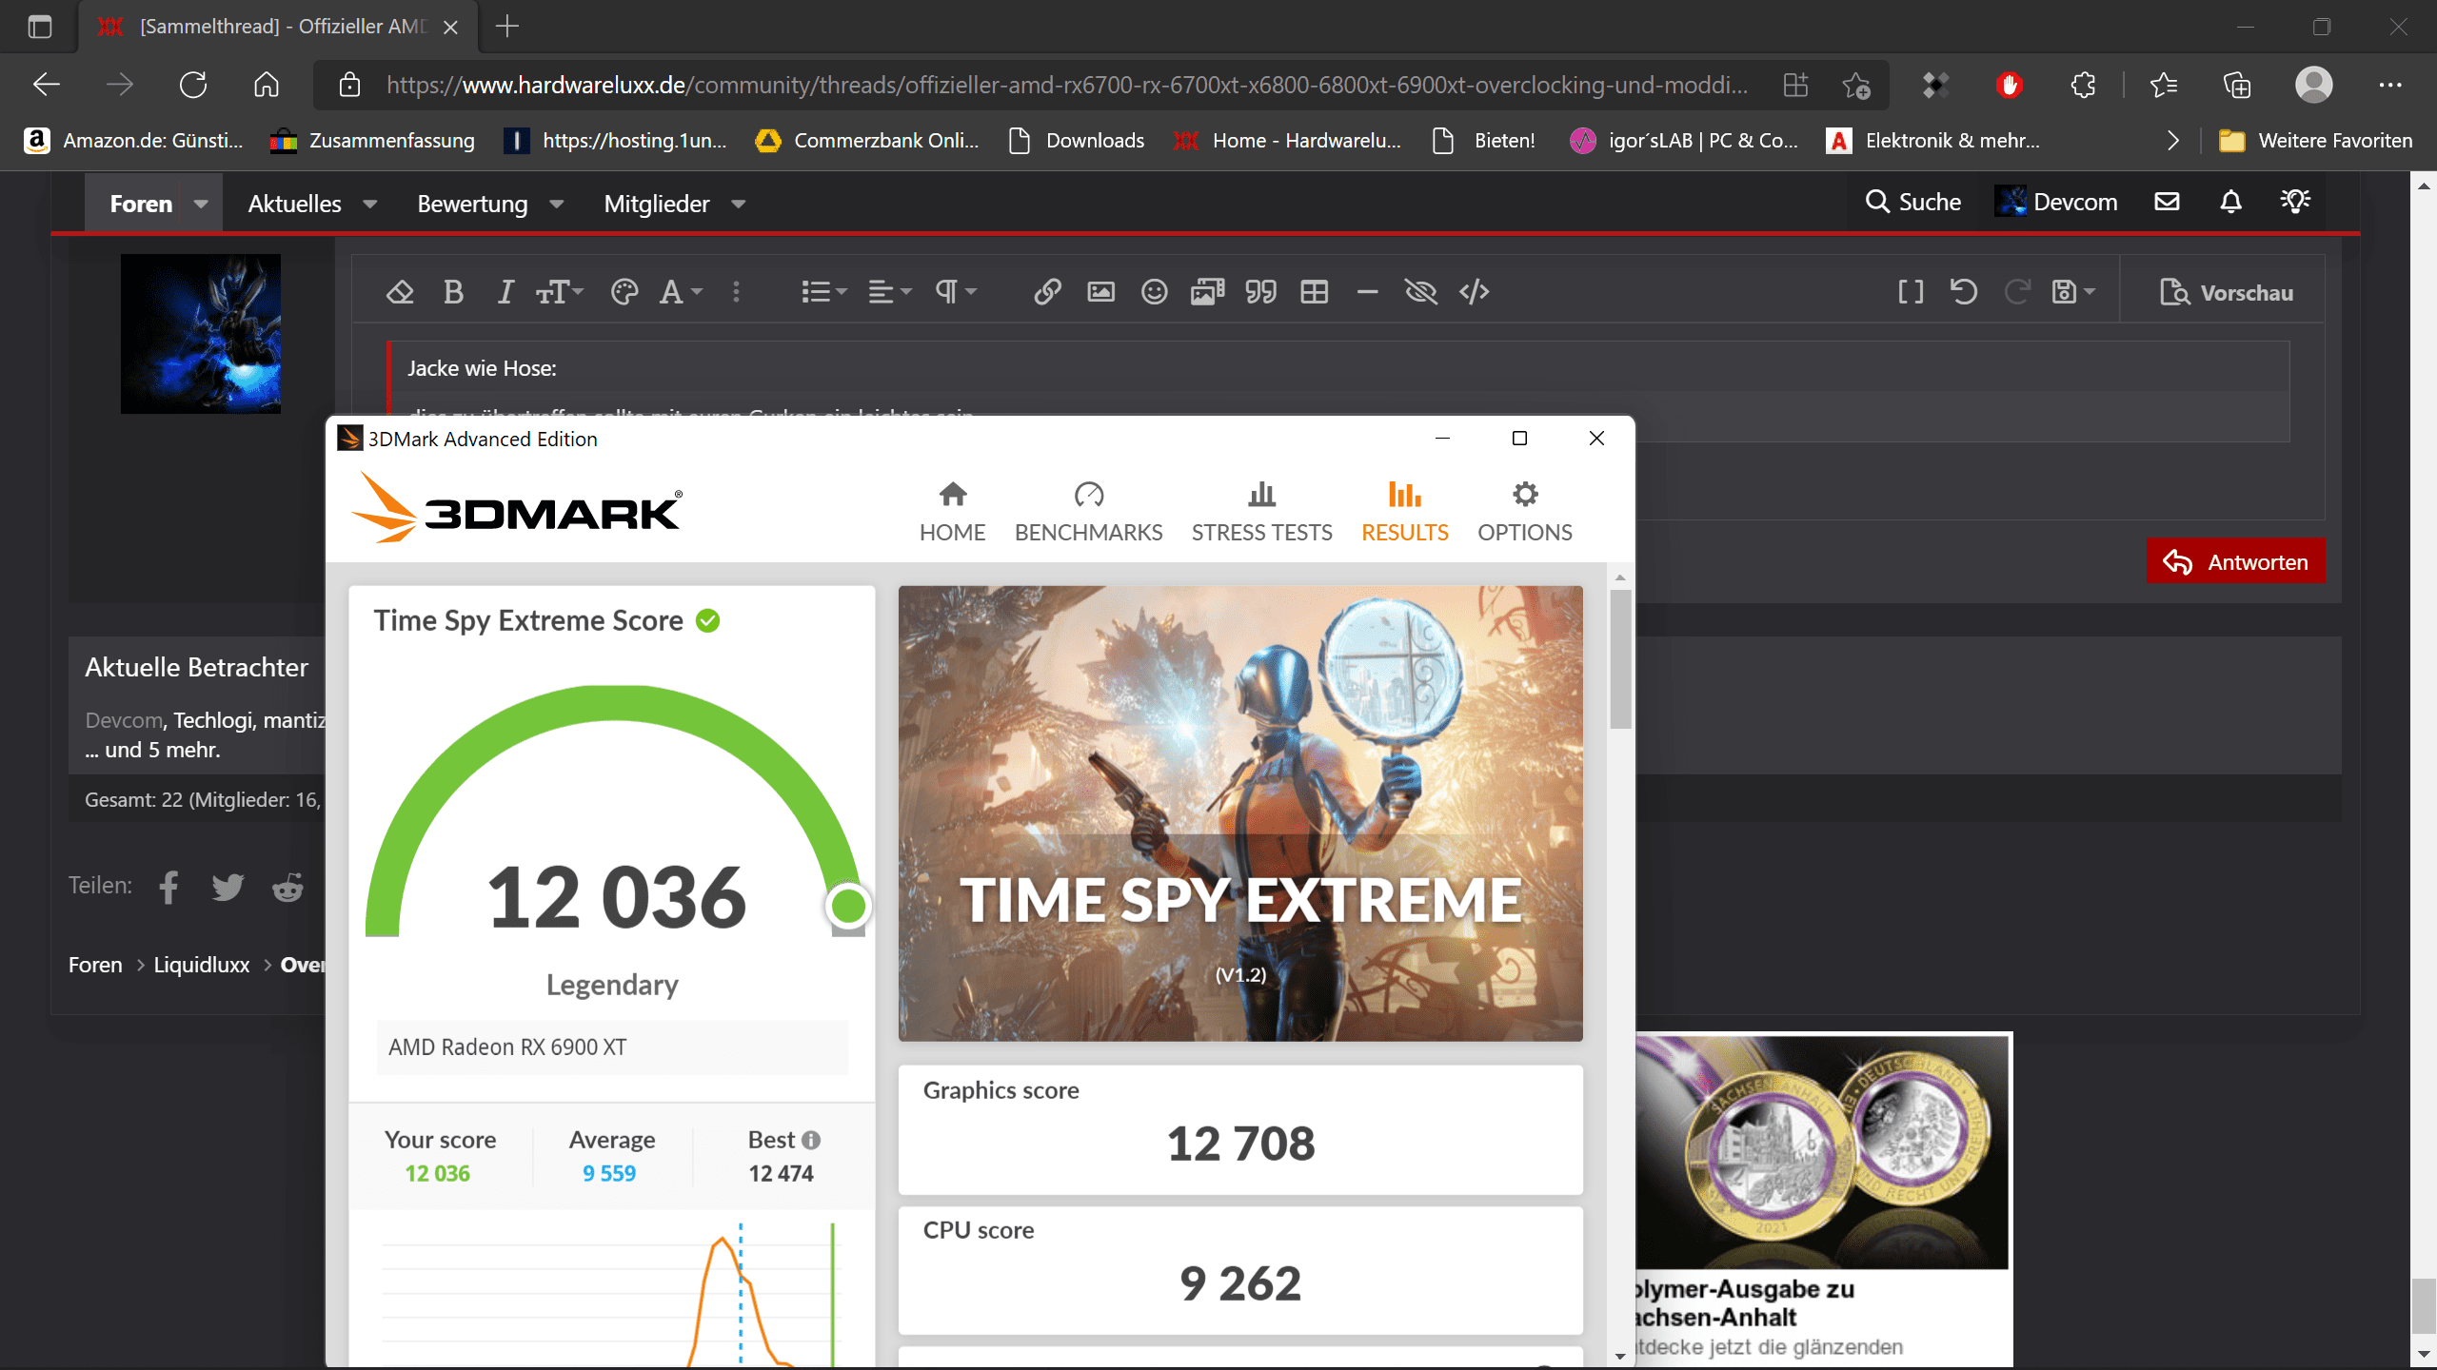Click the three-dot more options icon in the editor
The height and width of the screenshot is (1370, 2437).
(736, 292)
